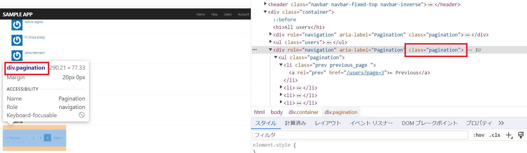This screenshot has height=153, width=527.
Task: Collapse the li prev previous_page node
Action: click(x=281, y=65)
